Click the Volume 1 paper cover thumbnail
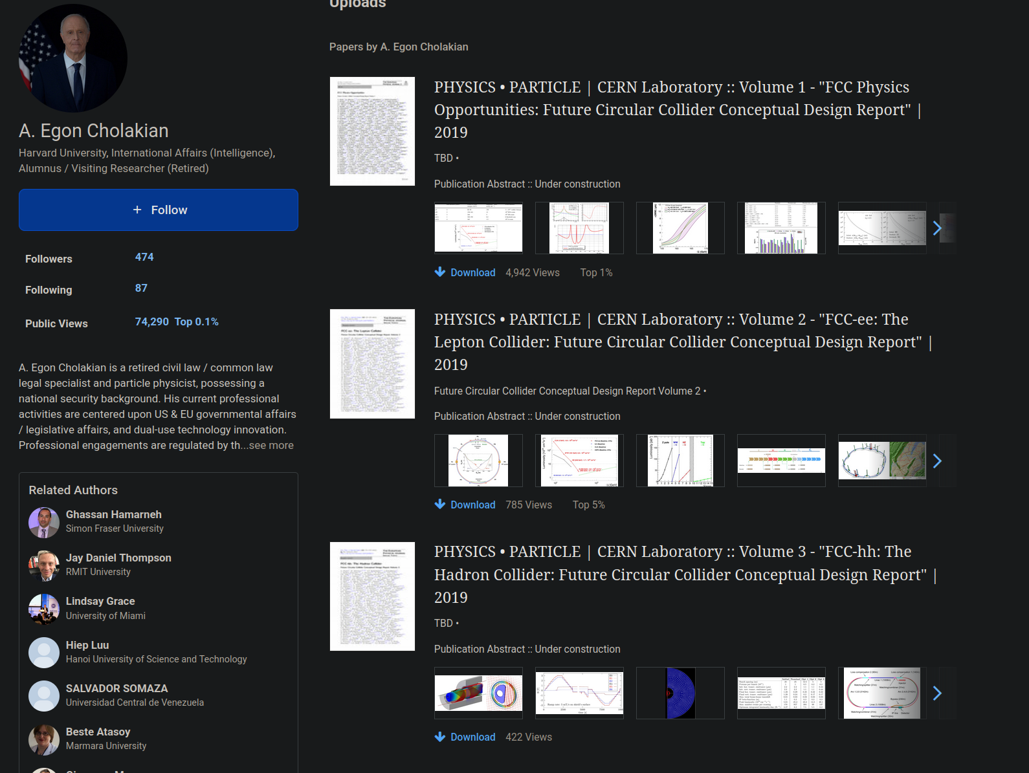 (372, 131)
